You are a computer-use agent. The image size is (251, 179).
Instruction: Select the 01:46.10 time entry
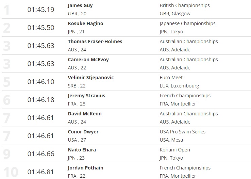coord(41,82)
